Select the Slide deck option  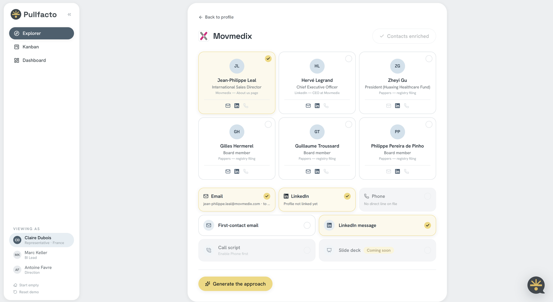click(377, 250)
